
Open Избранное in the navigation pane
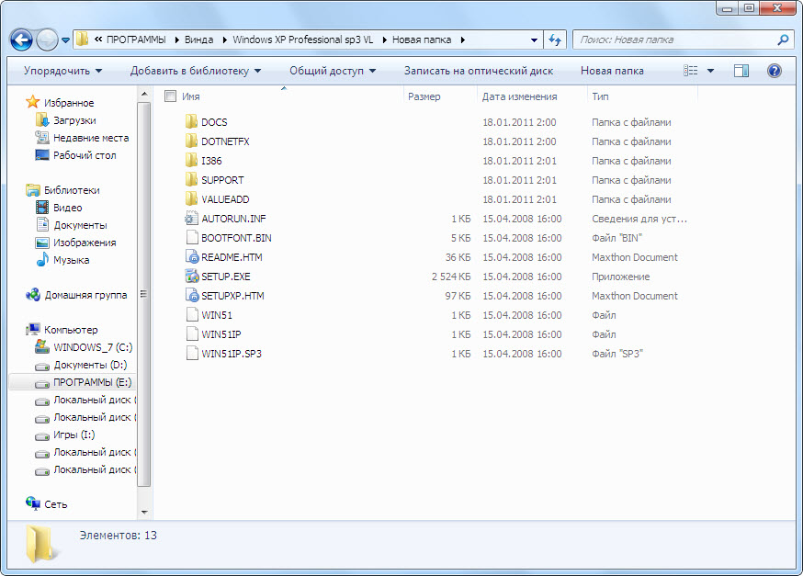69,103
